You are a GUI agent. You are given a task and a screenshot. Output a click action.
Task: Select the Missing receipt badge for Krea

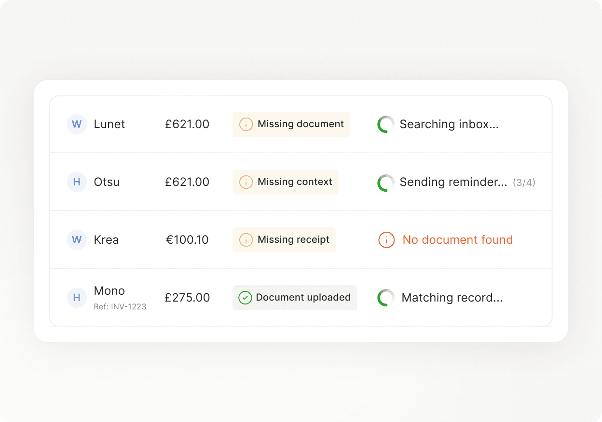[x=284, y=240]
